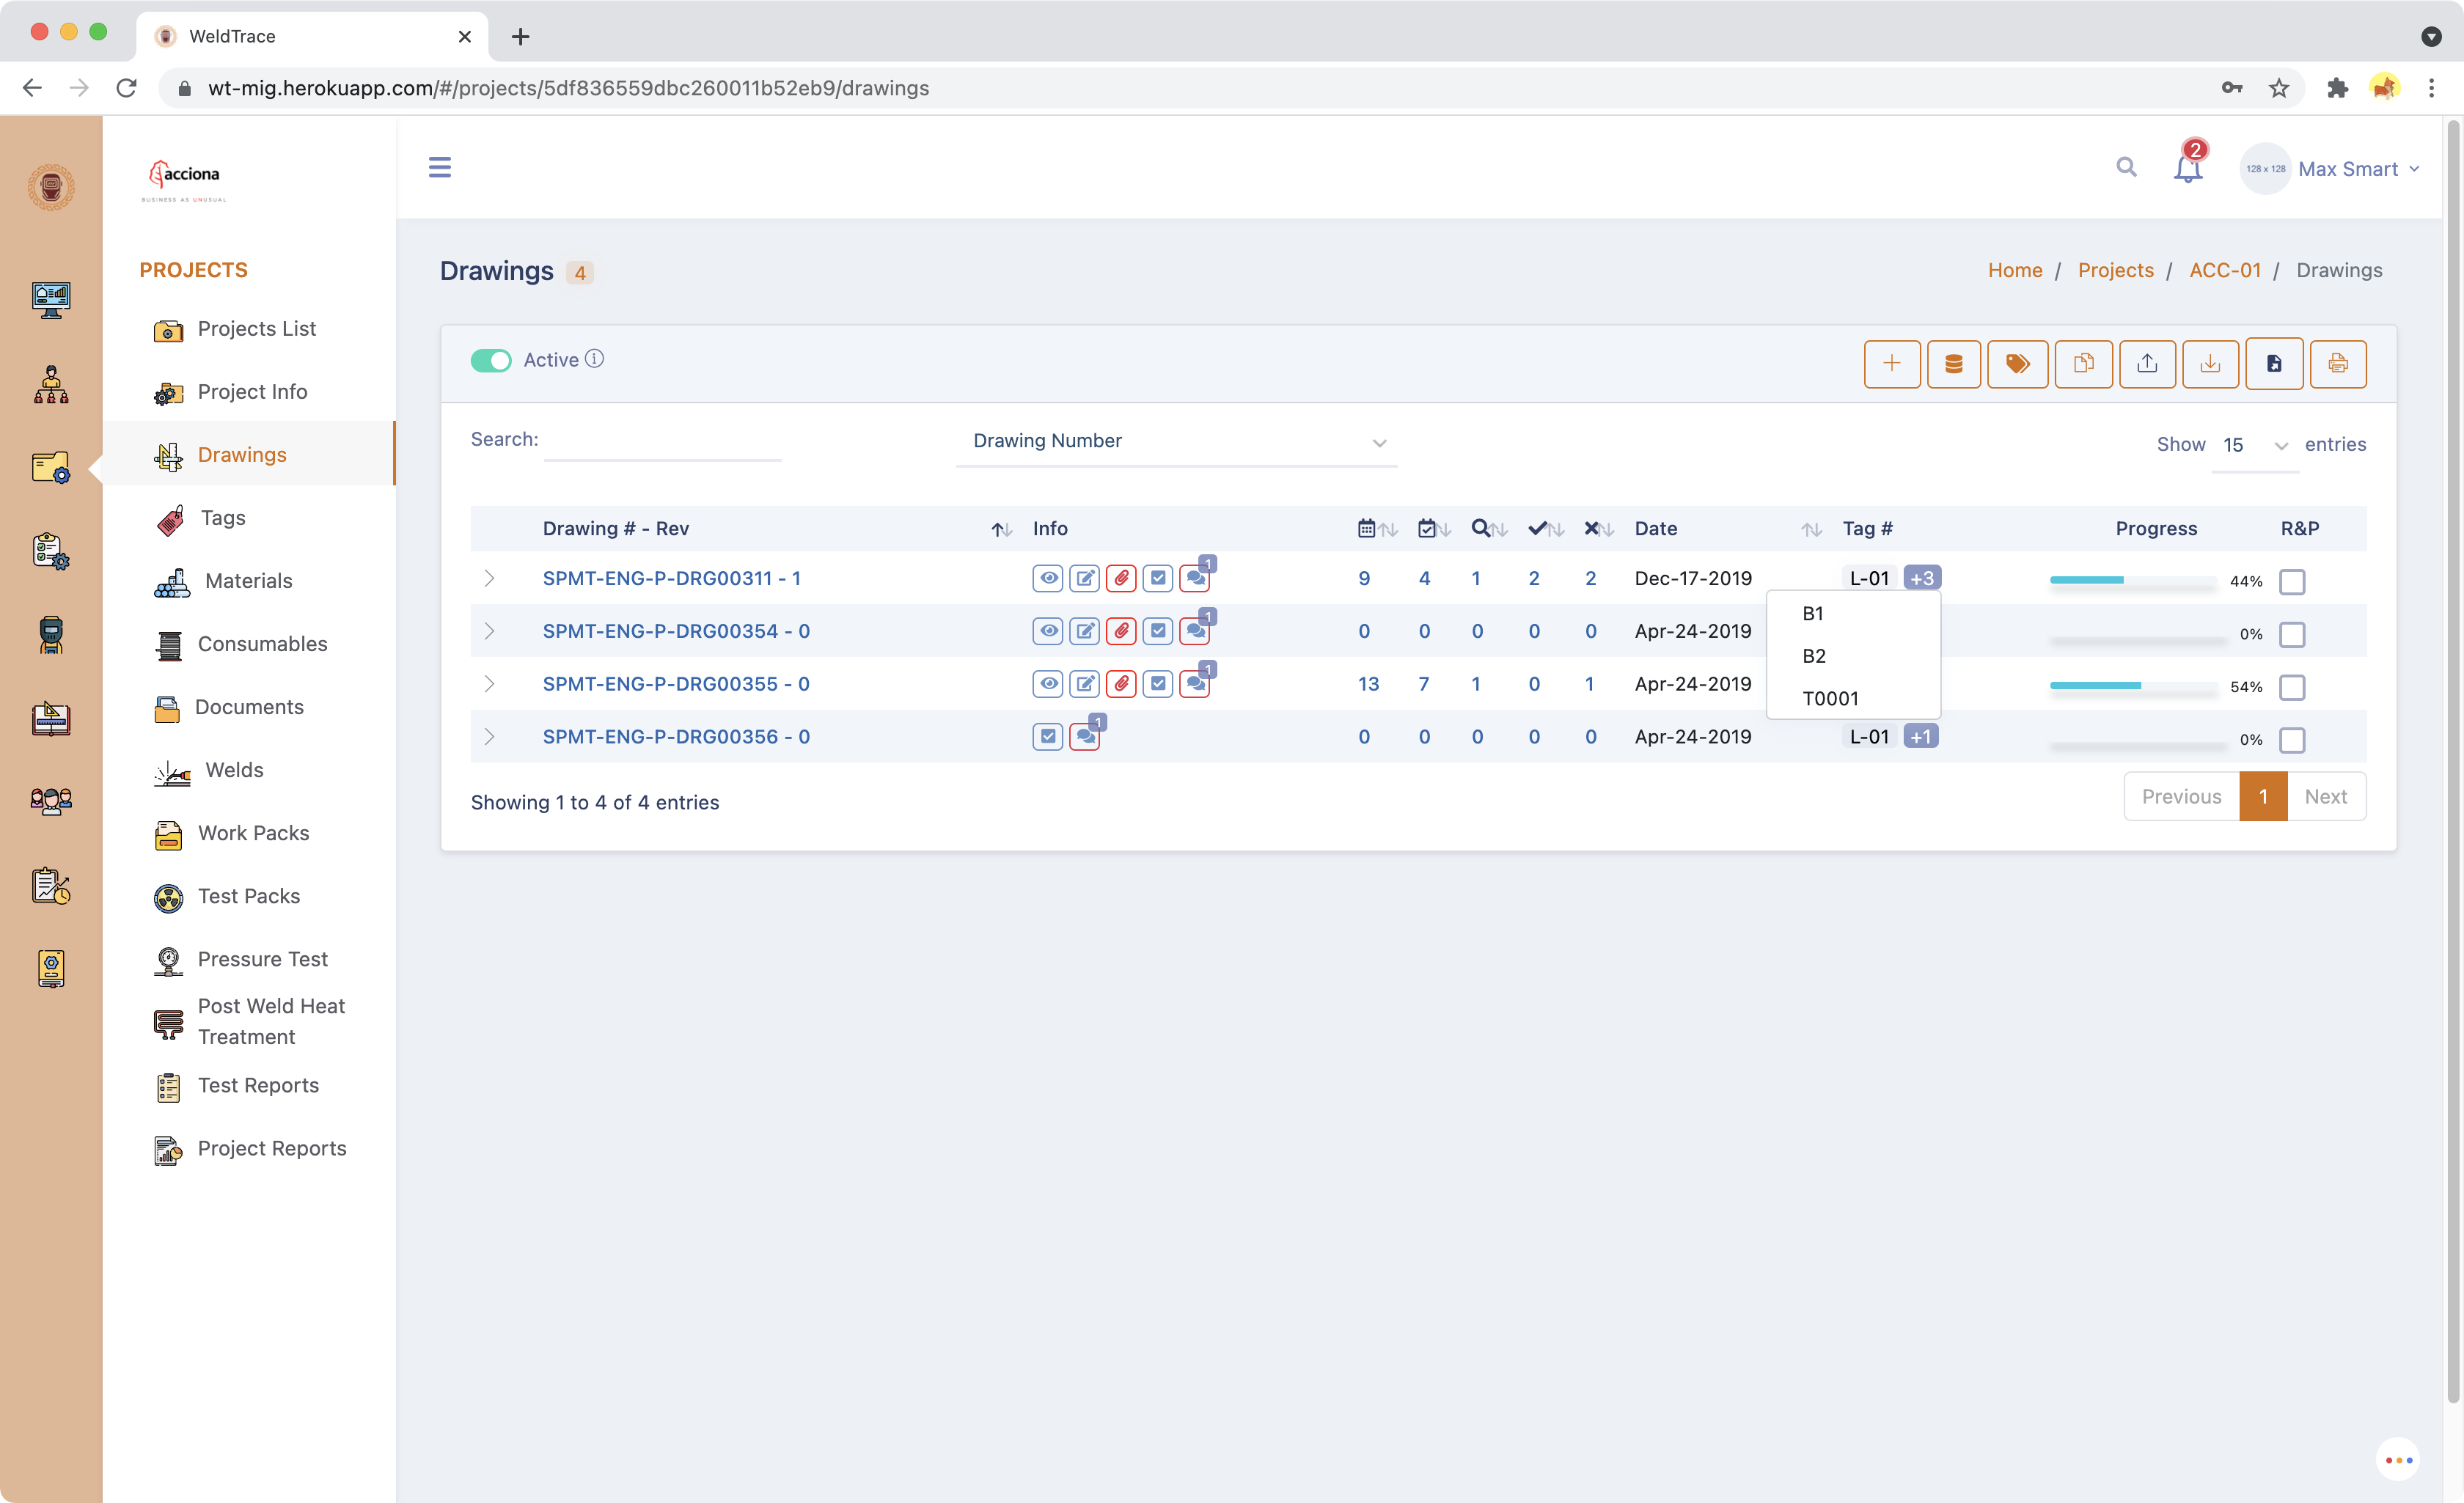The image size is (2464, 1503).
Task: Click attachment paperclip for SPMT-ENG-P-DRG00354
Action: tap(1121, 631)
